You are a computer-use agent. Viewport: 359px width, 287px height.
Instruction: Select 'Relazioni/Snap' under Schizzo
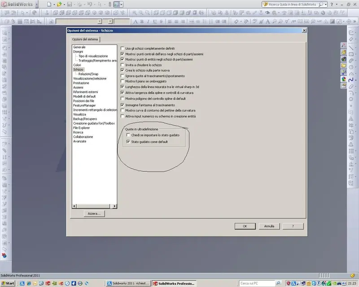click(88, 74)
